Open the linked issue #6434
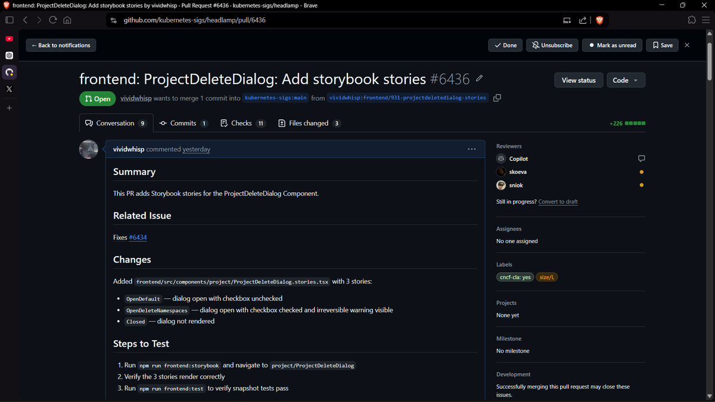This screenshot has height=402, width=715. 138,238
